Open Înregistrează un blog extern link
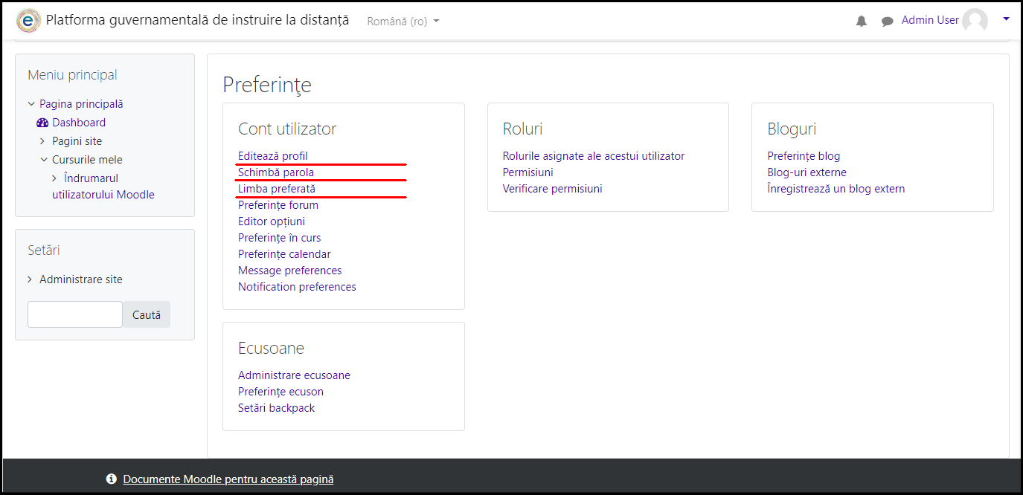1023x495 pixels. [x=836, y=189]
